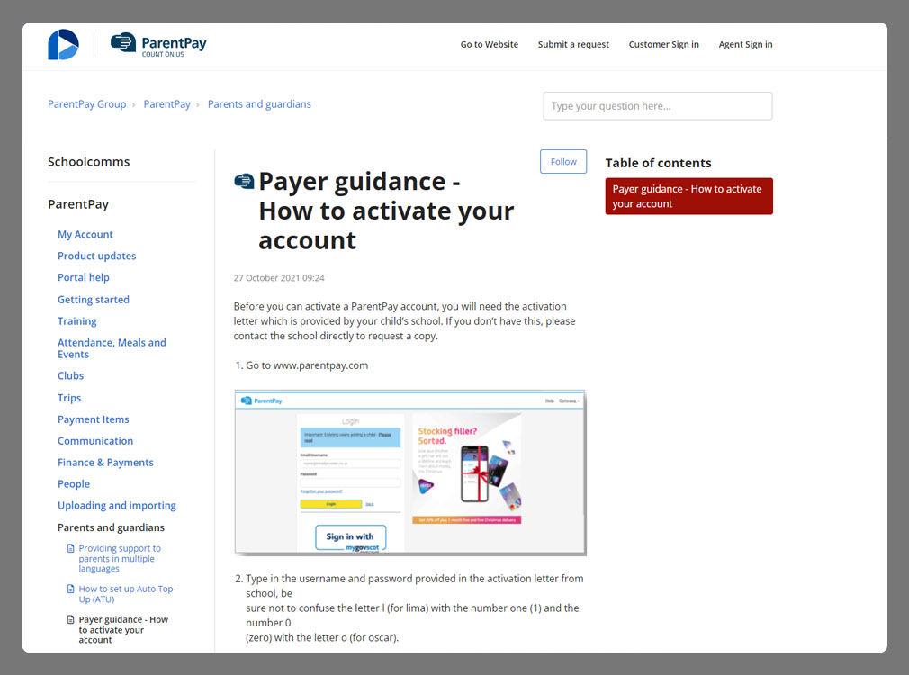Open Providing support to parents in multiple languages article
Image resolution: width=909 pixels, height=675 pixels.
tap(120, 558)
